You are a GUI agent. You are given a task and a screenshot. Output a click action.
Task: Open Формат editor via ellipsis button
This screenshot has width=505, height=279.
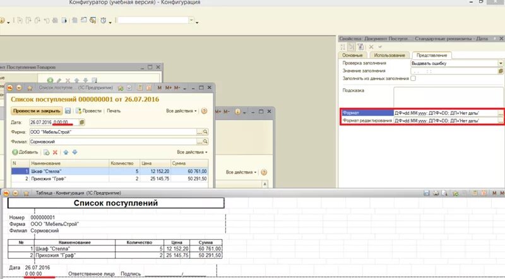[x=501, y=114]
